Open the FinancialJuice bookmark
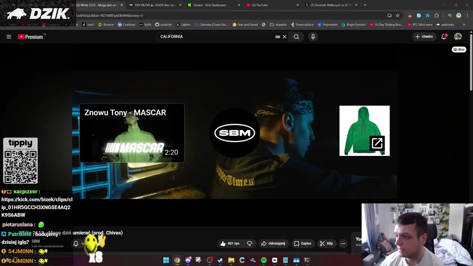This screenshot has width=473, height=266. 302,25
